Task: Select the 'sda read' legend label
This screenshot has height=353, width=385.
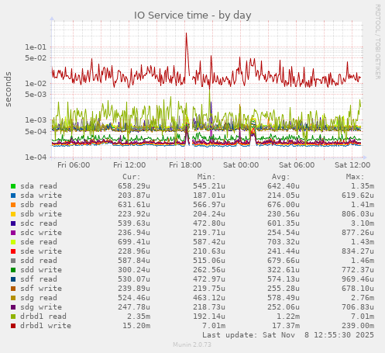Action: [x=39, y=186]
